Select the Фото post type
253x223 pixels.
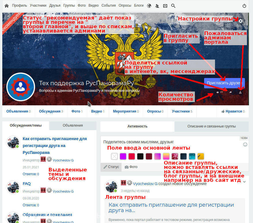click(x=131, y=167)
